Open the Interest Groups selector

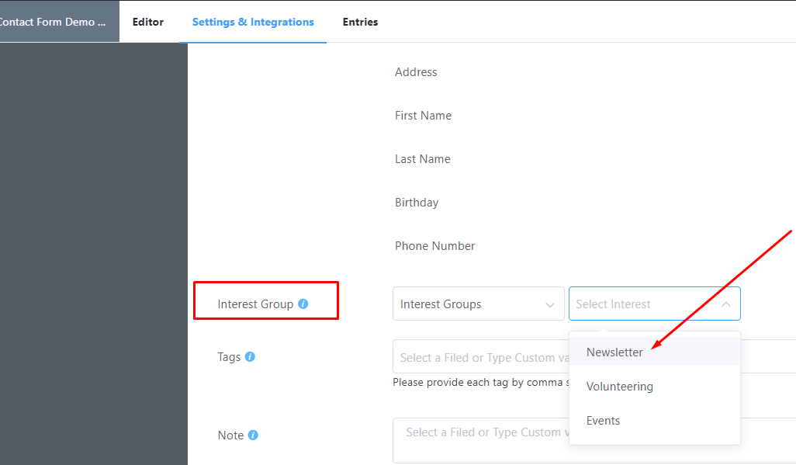(x=465, y=304)
